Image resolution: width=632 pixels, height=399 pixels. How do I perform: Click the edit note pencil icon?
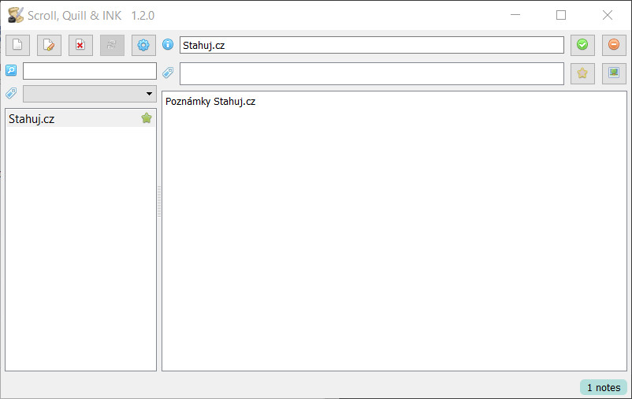(49, 45)
